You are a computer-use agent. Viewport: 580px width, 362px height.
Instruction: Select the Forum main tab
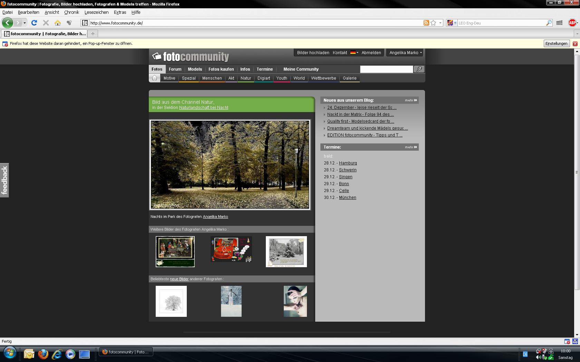pyautogui.click(x=175, y=69)
